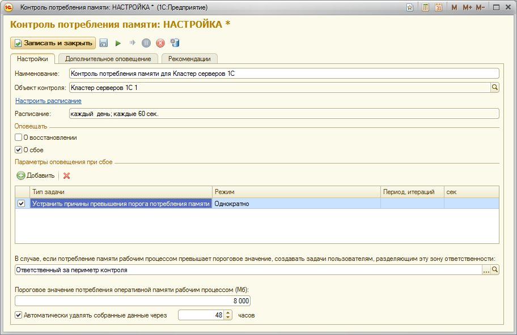The width and height of the screenshot is (517, 335).
Task: Uncheck the 'О сбое' checkbox
Action: [19, 150]
